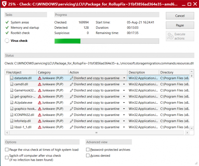Viewport: 199px width, 166px height.
Task: Click the file icon next to datastate.dll
Action: (12, 78)
